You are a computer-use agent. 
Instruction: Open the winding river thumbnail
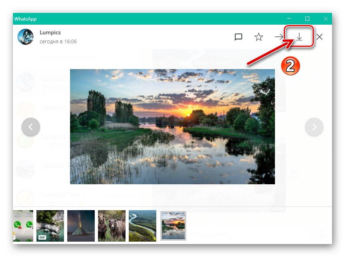pos(142,225)
